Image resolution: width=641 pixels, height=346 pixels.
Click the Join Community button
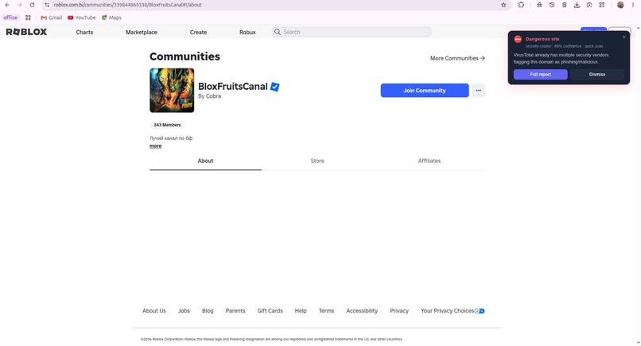[x=425, y=91]
